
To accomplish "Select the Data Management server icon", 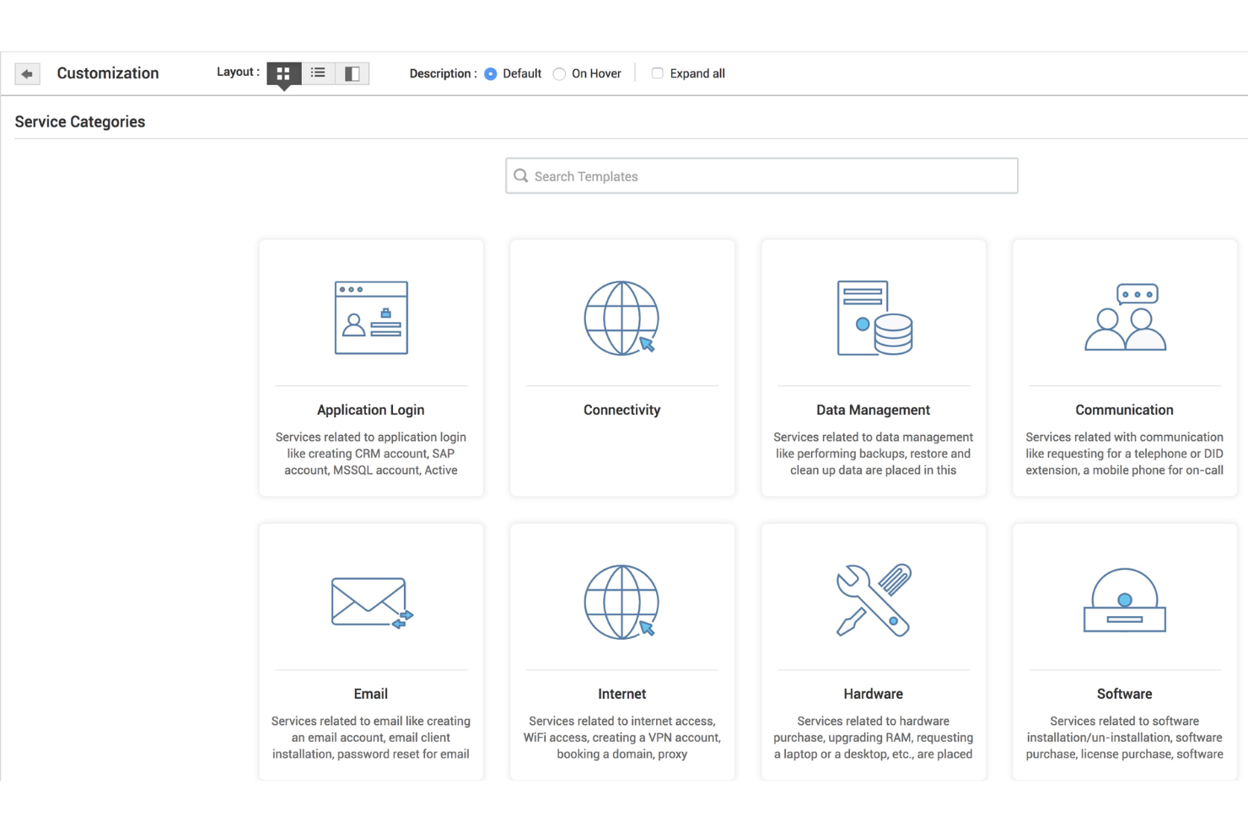I will coord(873,319).
